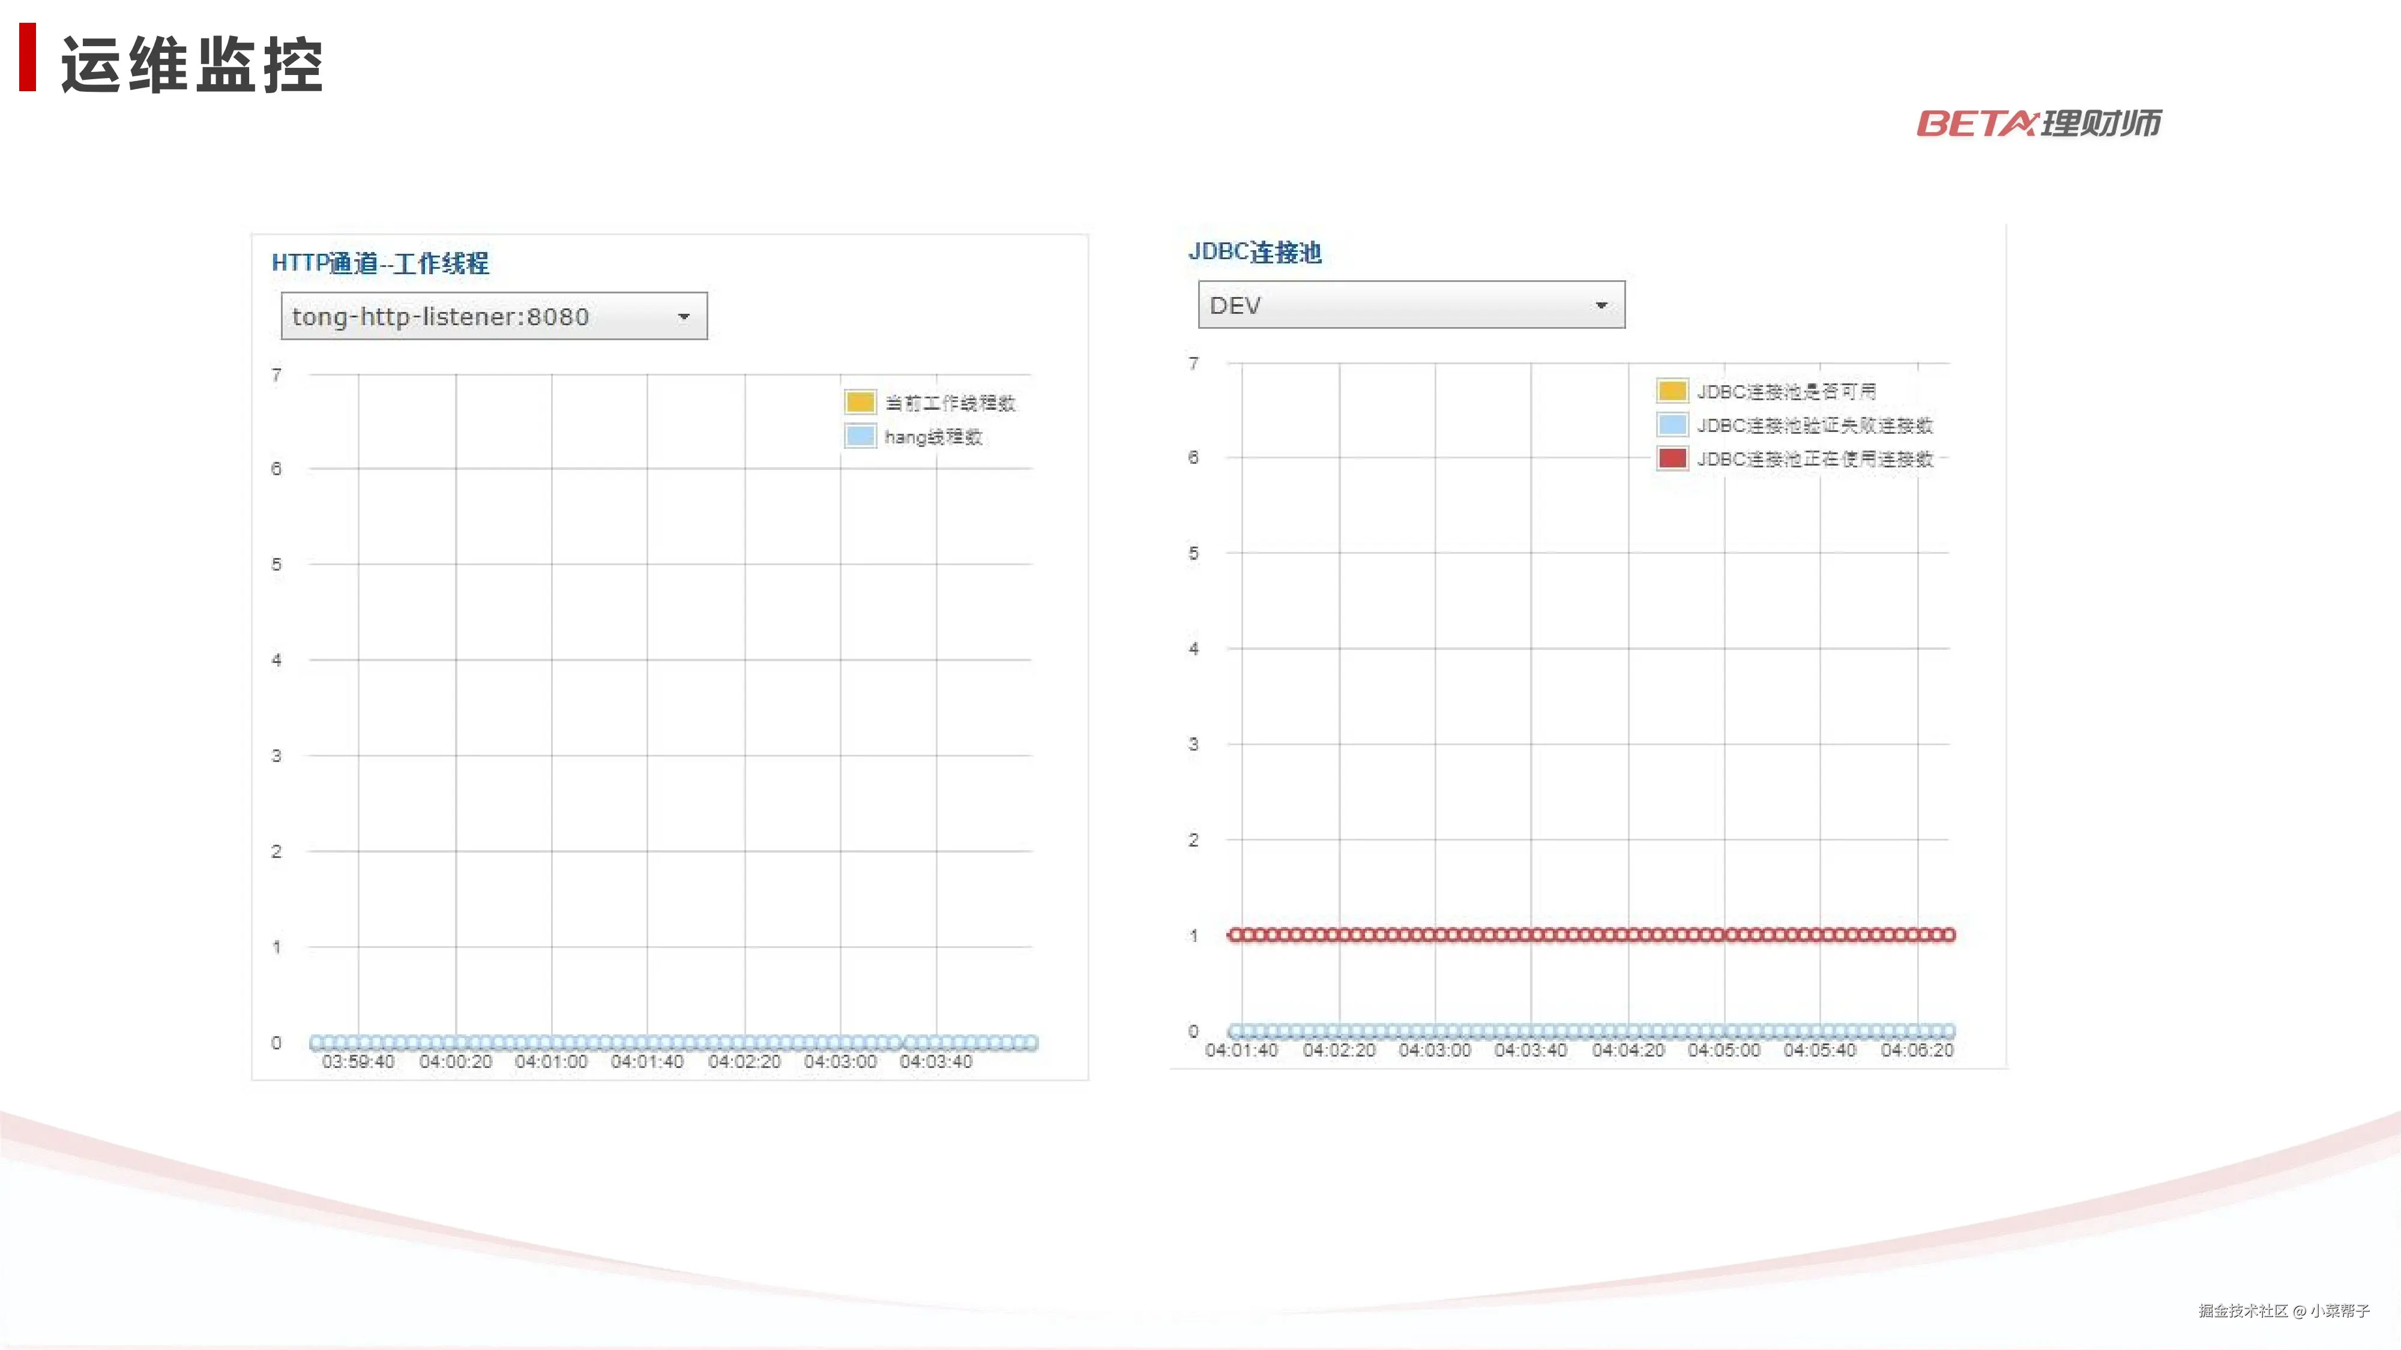The image size is (2401, 1350).
Task: Click the blue hang threads legend swatch
Action: [860, 436]
